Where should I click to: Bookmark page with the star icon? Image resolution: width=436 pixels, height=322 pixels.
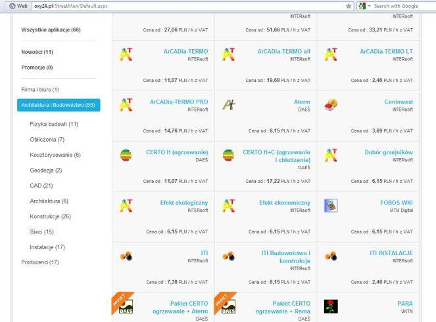349,6
